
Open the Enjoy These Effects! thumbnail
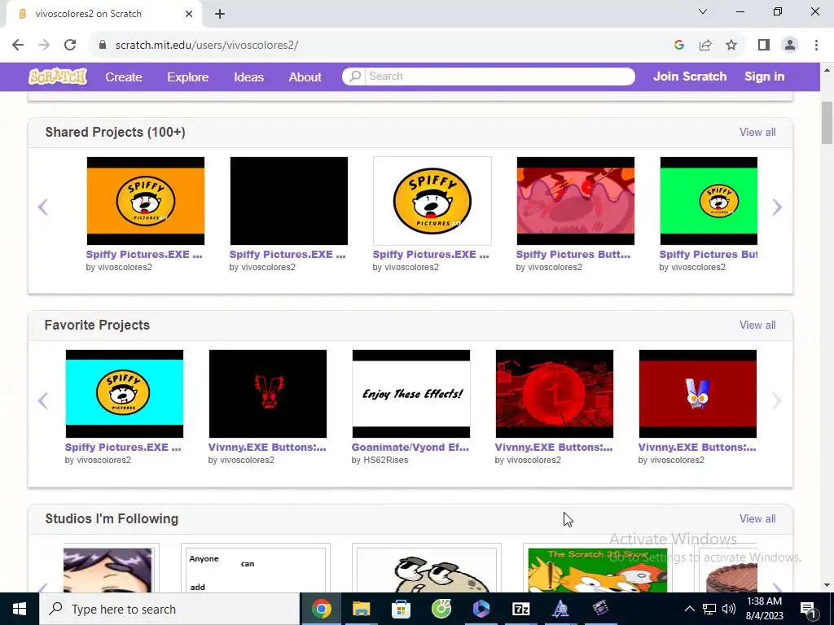(411, 394)
